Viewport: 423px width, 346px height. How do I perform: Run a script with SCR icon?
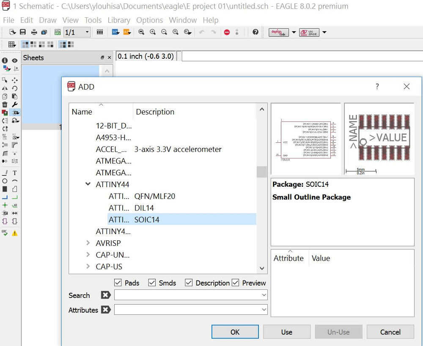coord(115,32)
